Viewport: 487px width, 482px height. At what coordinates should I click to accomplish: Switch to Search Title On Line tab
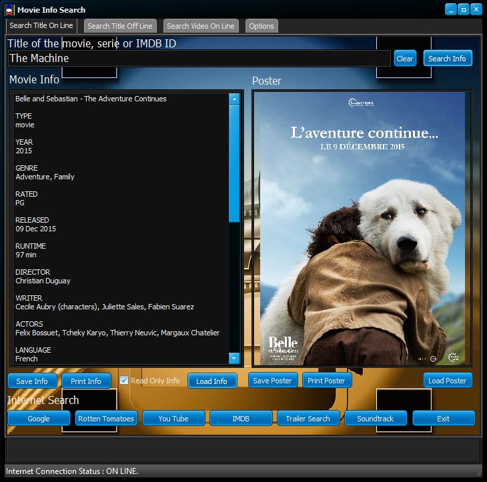click(41, 25)
